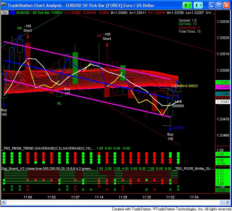This screenshot has width=232, height=211.
Task: Open the green S symbol-link dropdown
Action: [187, 5]
